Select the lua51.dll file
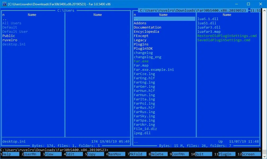This screenshot has height=159, width=267. click(207, 23)
